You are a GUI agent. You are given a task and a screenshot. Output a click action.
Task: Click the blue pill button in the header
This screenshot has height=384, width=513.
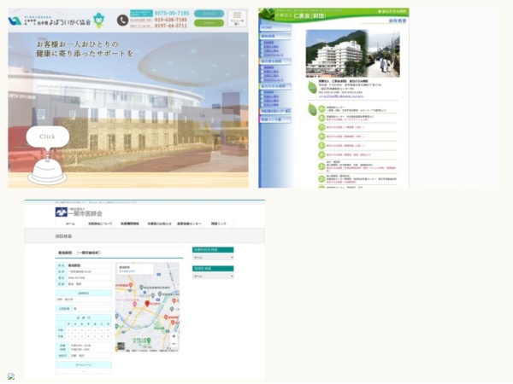point(209,15)
